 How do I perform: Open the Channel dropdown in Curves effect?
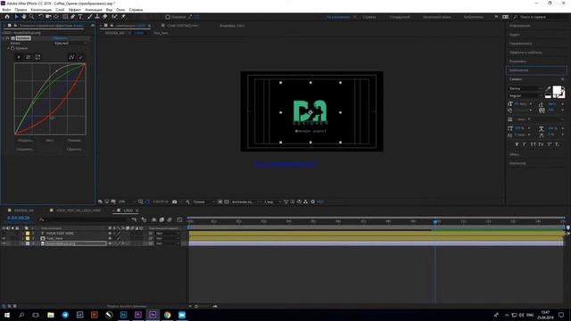click(x=70, y=43)
